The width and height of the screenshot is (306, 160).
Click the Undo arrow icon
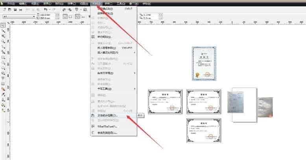(46, 9)
